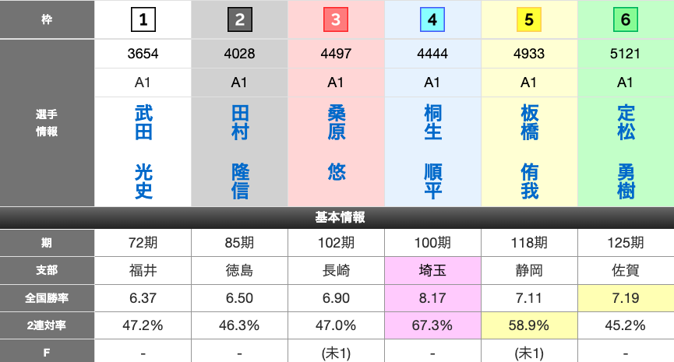Viewport: 674px width, 362px height.
Task: Click registration number 3654
Action: (143, 54)
